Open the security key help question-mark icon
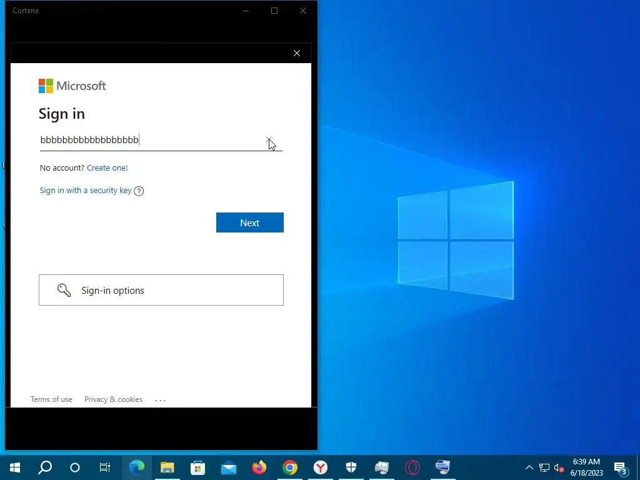 pyautogui.click(x=139, y=191)
